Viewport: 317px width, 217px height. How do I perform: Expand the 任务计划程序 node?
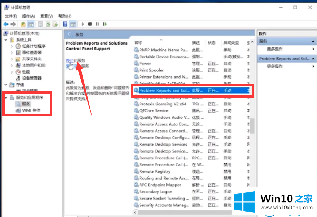tap(12, 46)
